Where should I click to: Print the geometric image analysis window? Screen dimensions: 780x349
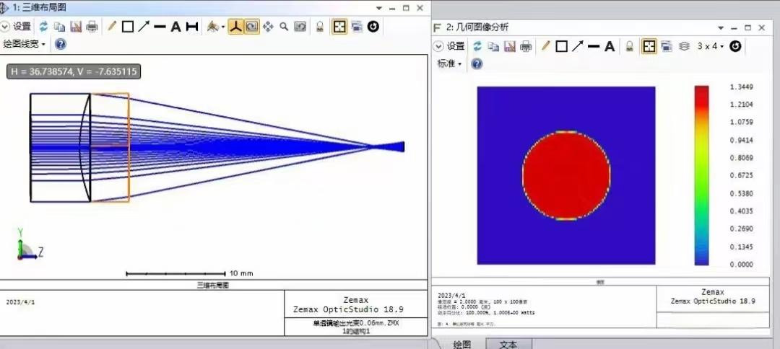coord(526,47)
